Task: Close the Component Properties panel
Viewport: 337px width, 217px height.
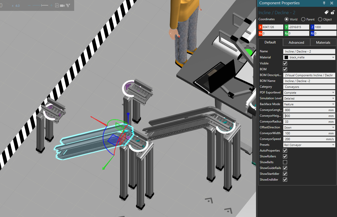Action: (x=332, y=3)
